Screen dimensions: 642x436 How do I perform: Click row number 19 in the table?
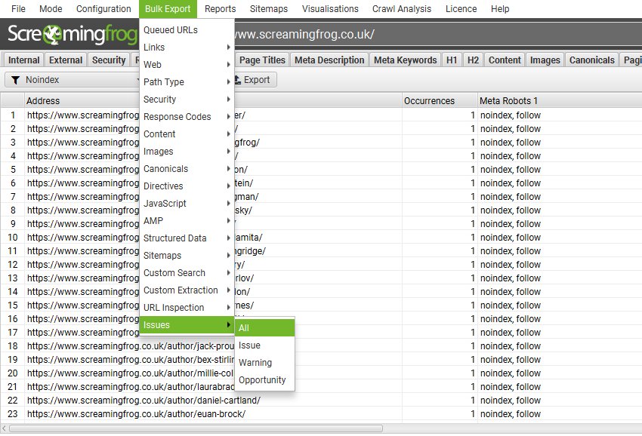pos(13,360)
